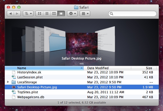Go forward using the Forward arrow button
This screenshot has height=111, width=163.
tap(17, 14)
